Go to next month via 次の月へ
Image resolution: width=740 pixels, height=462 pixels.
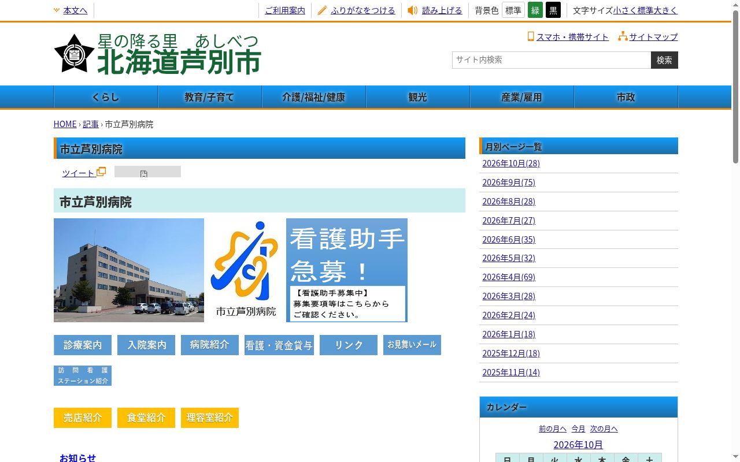(604, 429)
